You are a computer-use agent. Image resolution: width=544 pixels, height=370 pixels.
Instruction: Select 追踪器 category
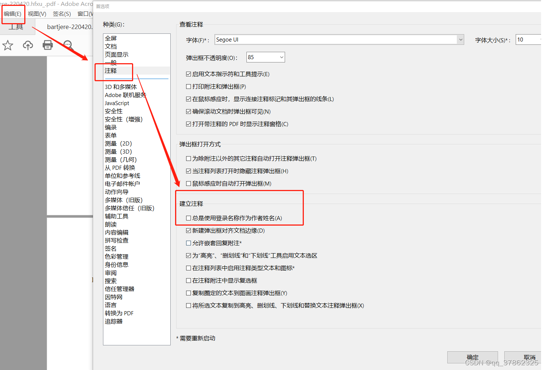click(x=114, y=321)
